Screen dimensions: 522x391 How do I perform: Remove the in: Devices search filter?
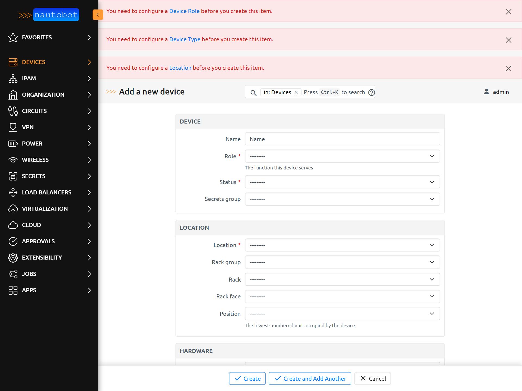pos(296,92)
